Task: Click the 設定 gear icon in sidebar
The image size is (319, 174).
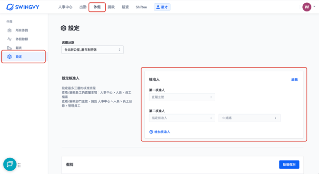Action: pos(10,57)
